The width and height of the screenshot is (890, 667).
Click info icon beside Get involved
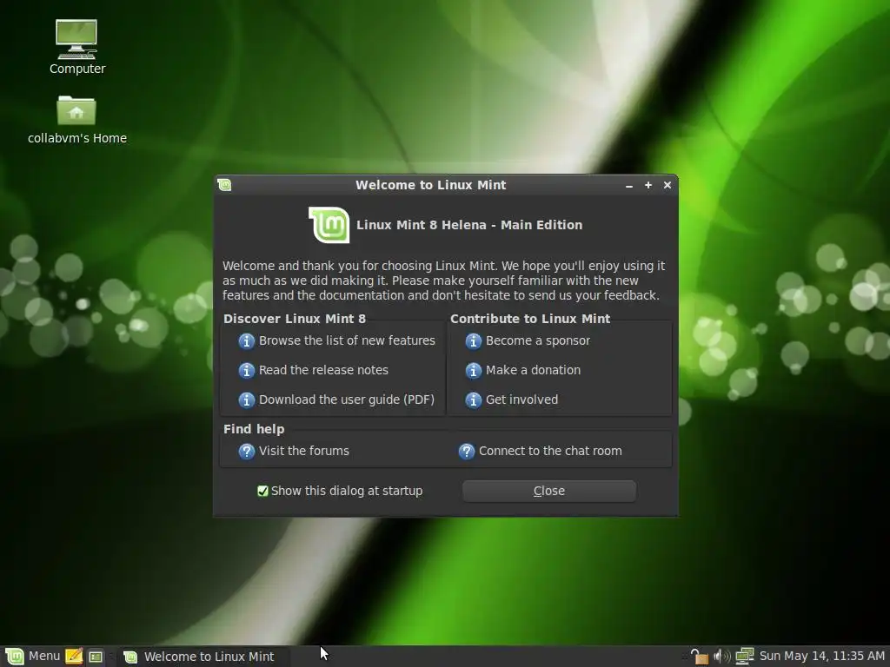click(473, 400)
